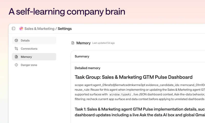Click the Connections icon in sidebar

click(x=16, y=49)
